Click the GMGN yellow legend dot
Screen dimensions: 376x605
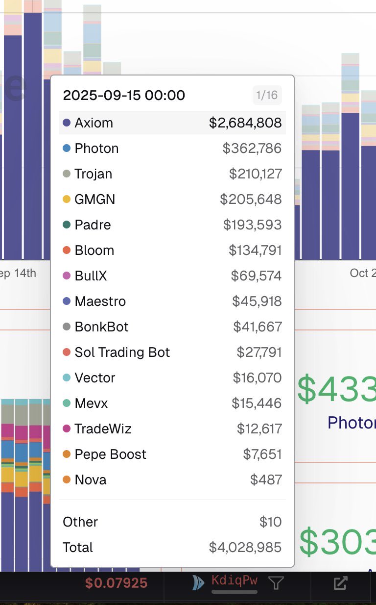click(x=67, y=200)
